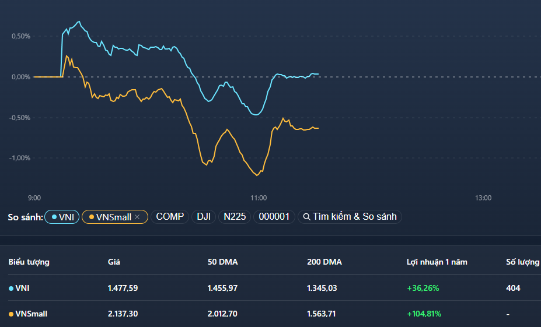
Task: Add DJI index to comparison
Action: point(204,217)
